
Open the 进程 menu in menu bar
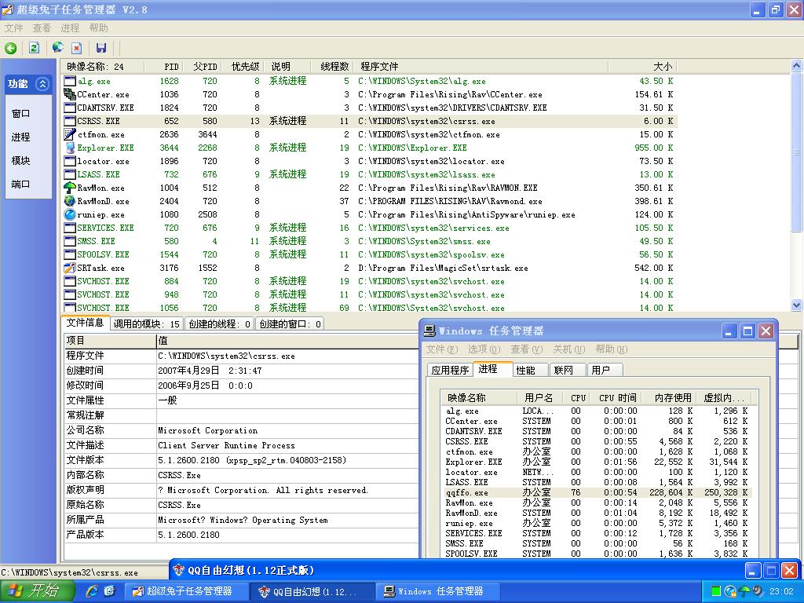pos(70,28)
